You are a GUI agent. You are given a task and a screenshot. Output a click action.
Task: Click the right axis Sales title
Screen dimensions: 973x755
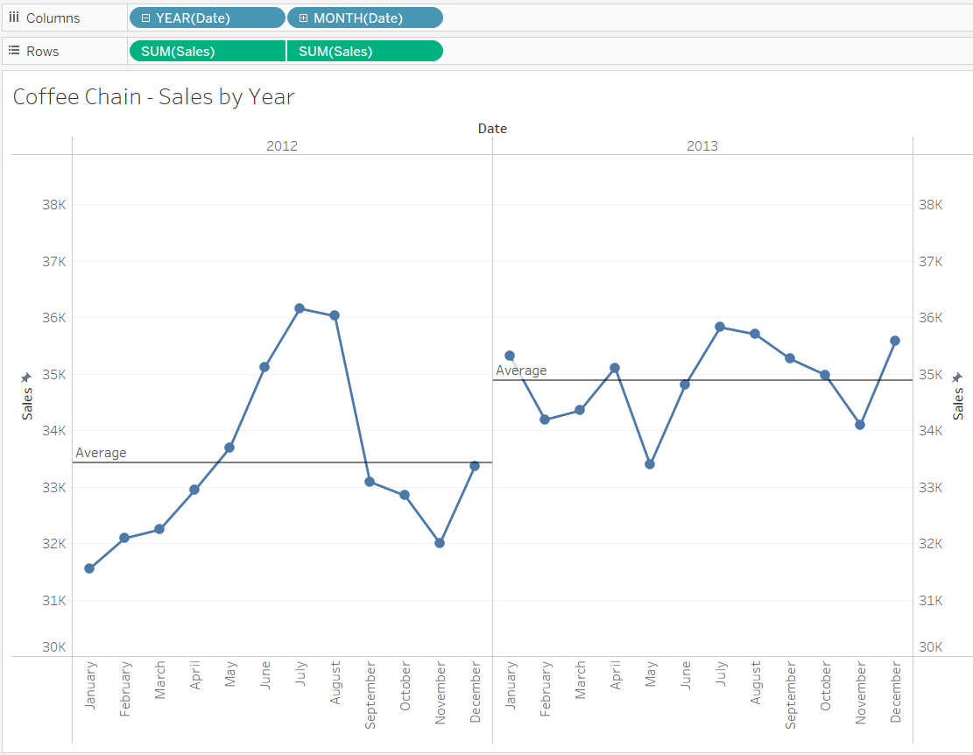958,404
